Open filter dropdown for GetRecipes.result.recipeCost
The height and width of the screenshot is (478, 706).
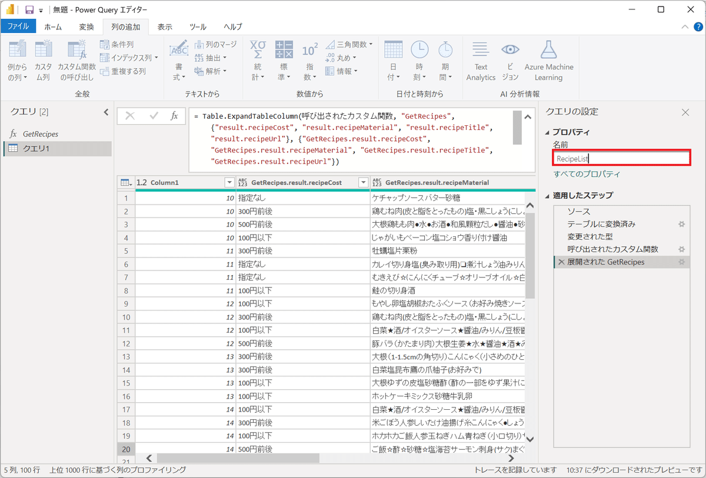[364, 182]
